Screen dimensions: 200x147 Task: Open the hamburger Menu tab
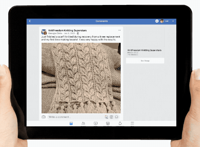(x=132, y=123)
